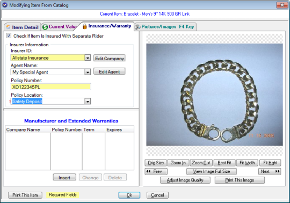Click the Fit Hght button

pyautogui.click(x=270, y=163)
